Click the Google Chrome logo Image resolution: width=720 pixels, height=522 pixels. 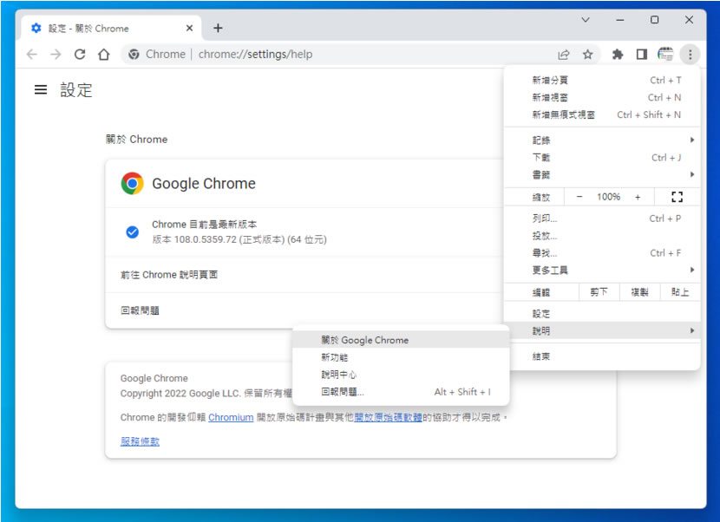pyautogui.click(x=132, y=183)
